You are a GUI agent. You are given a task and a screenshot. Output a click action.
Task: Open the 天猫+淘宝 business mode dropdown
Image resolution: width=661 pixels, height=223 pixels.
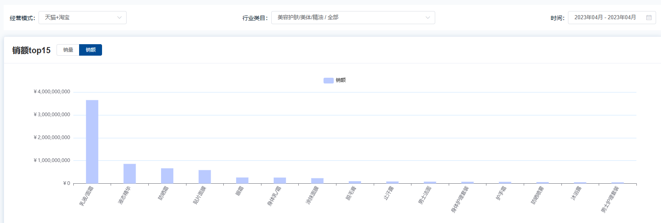(82, 18)
